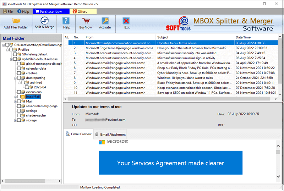
Task: Click the application icon in the title bar
Action: pos(4,4)
